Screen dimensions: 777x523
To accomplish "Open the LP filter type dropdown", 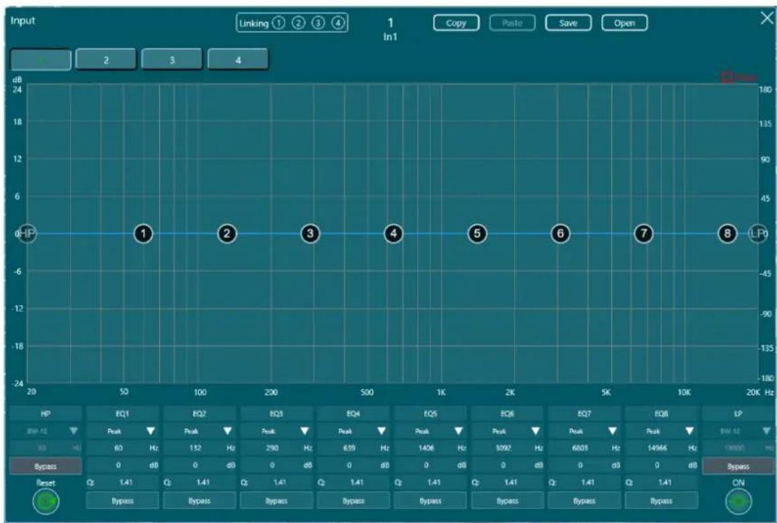I will click(739, 431).
